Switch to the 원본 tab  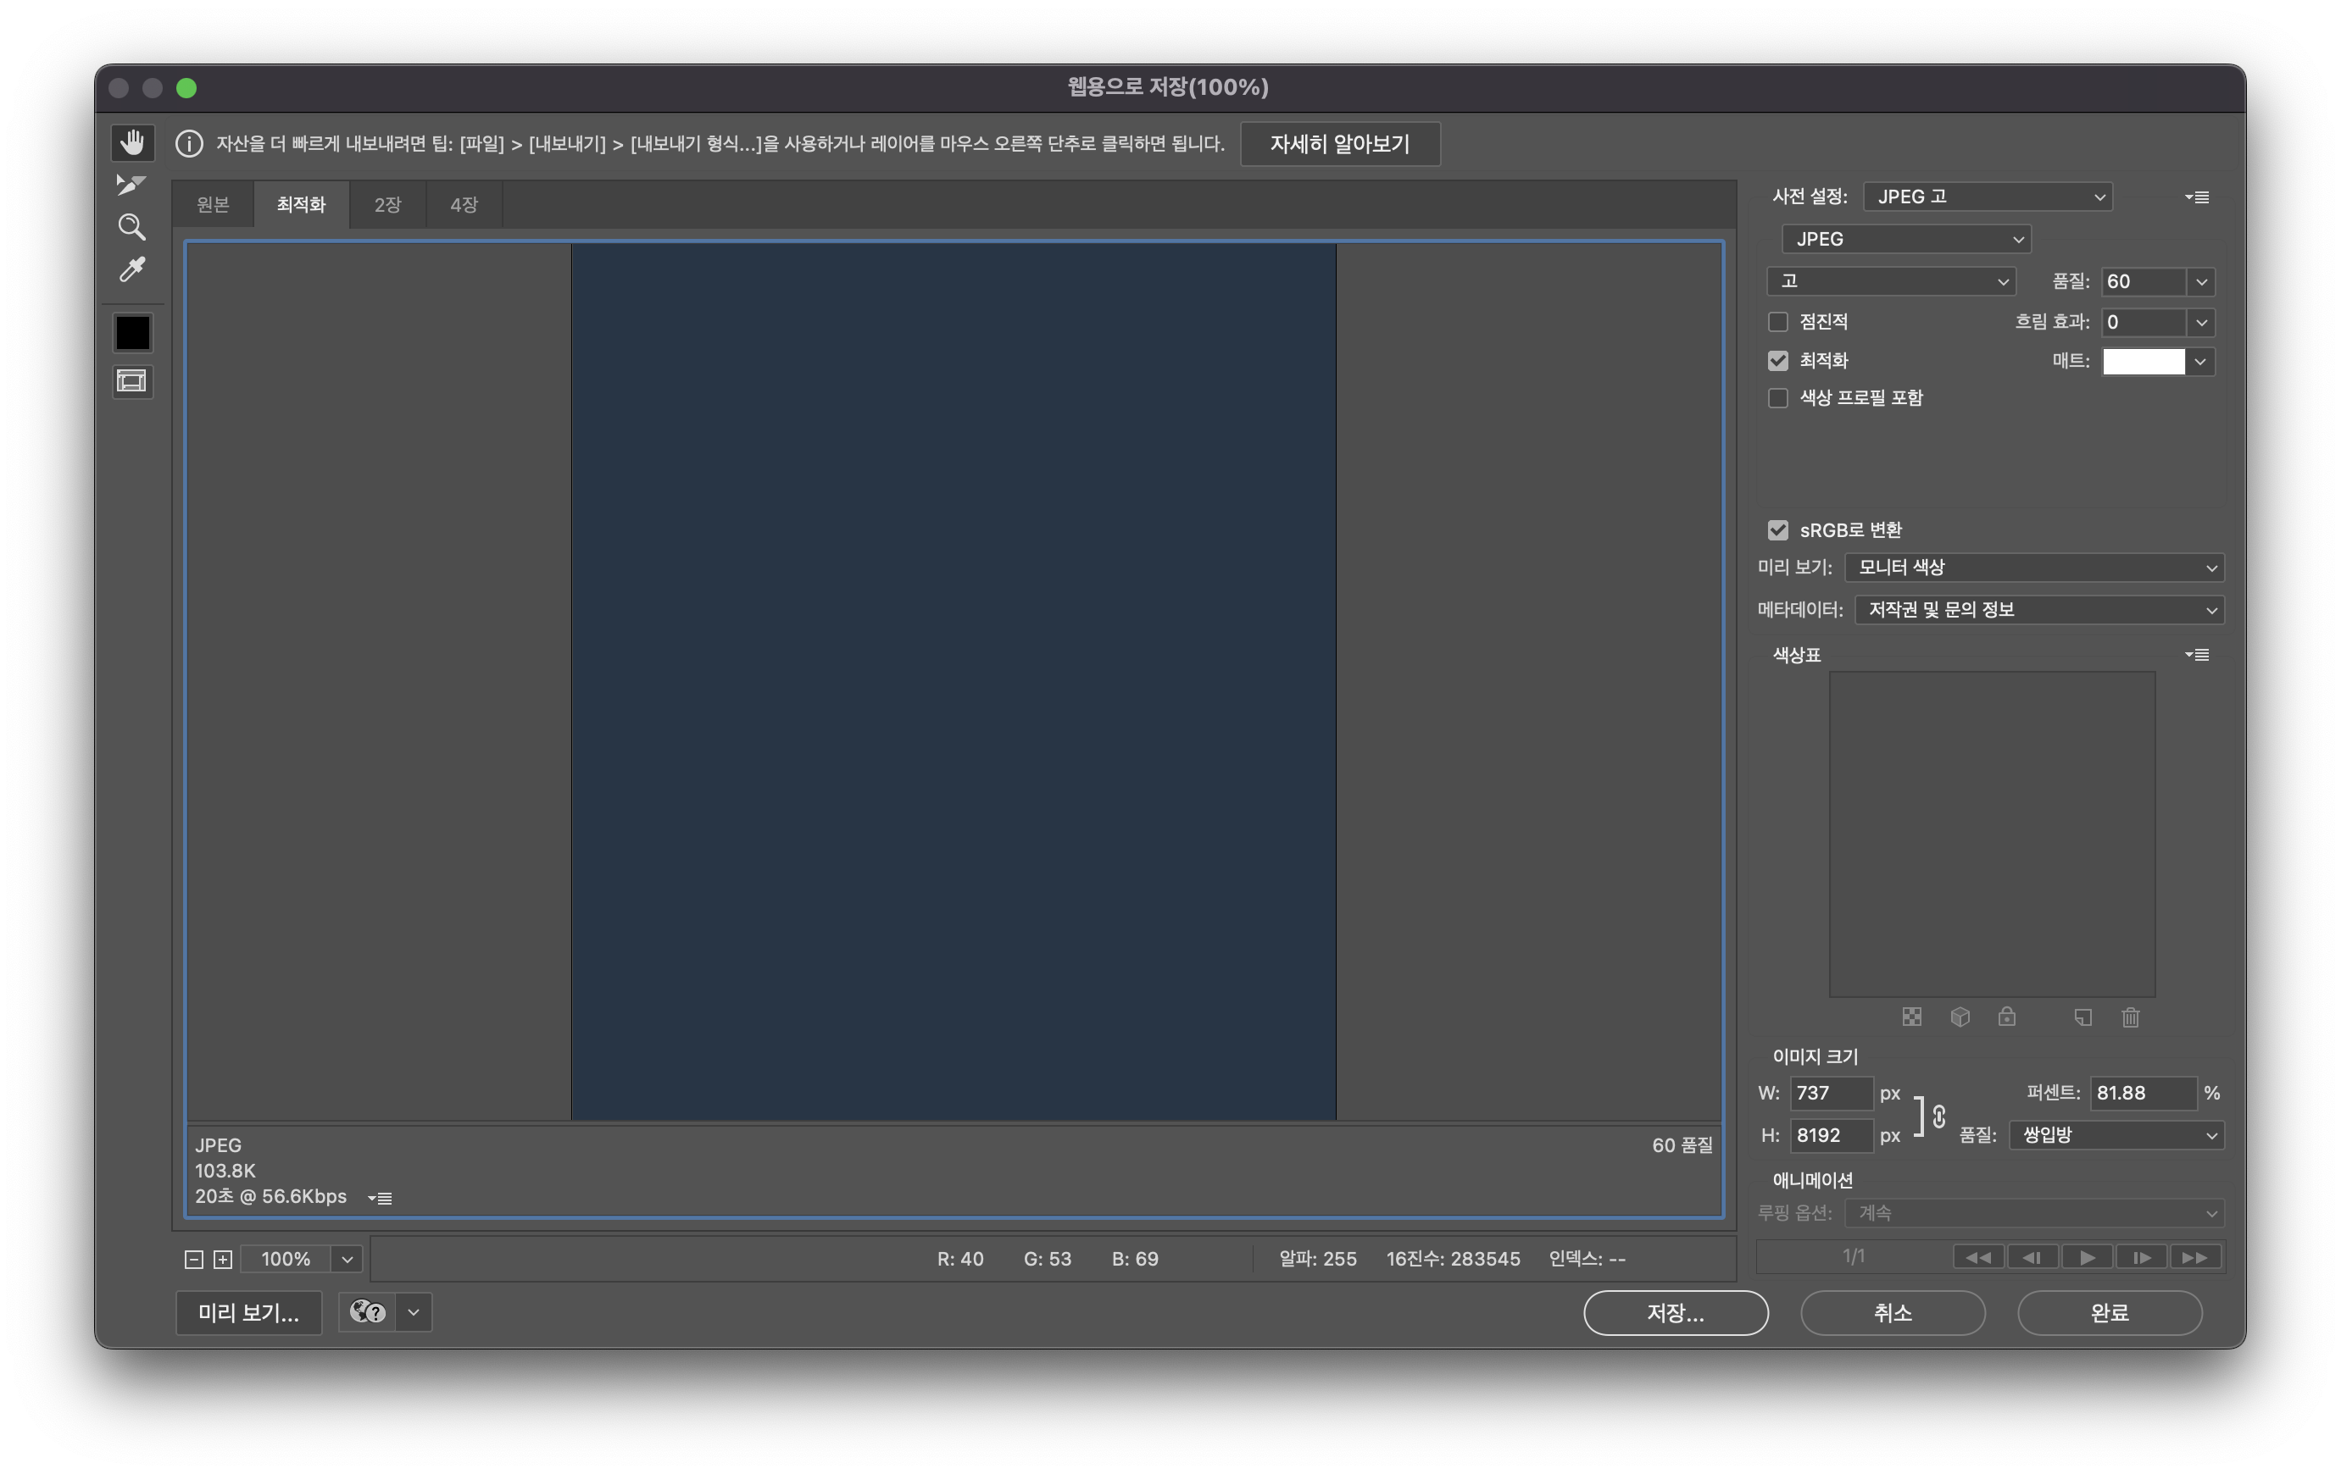(x=213, y=205)
